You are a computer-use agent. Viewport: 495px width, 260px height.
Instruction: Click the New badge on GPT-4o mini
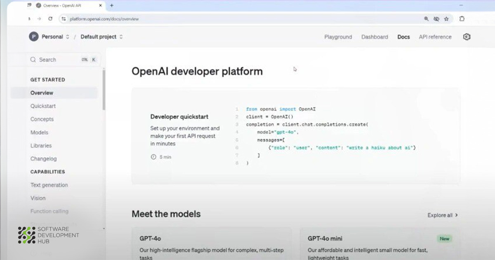pyautogui.click(x=445, y=239)
